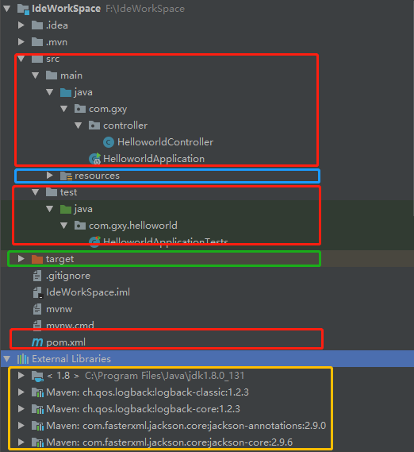Select the com.gxy.helloworld package name
This screenshot has height=452, width=414.
coord(133,226)
